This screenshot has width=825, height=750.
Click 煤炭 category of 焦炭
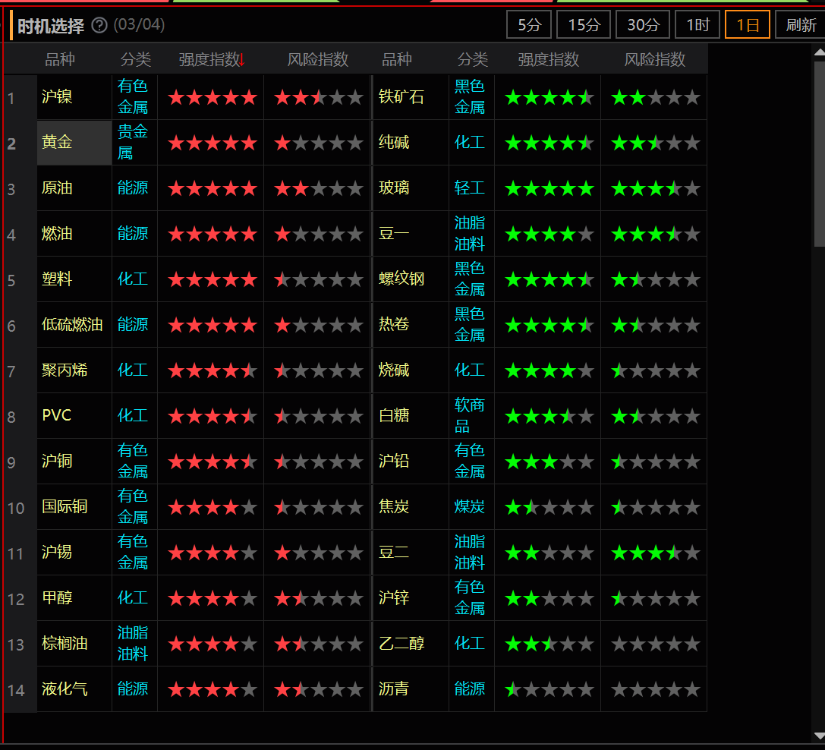pos(469,507)
